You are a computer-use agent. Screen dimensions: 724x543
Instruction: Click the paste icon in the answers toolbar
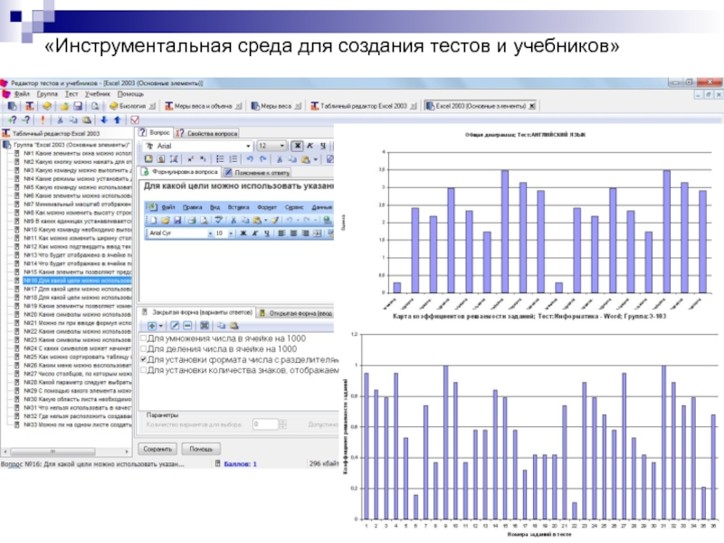point(234,326)
